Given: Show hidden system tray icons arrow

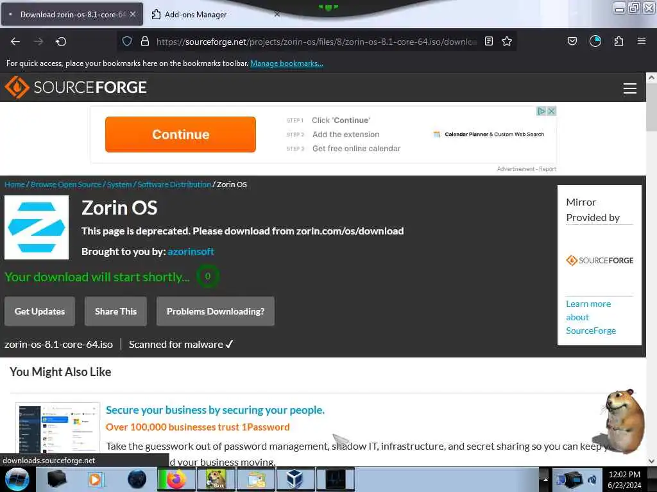Looking at the screenshot, I should tap(545, 479).
